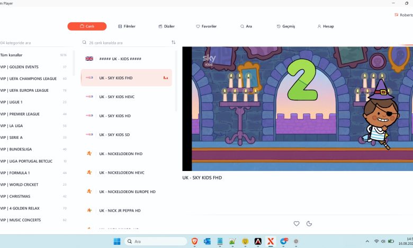
Task: Play UK - SKY KIDS SD channel
Action: (x=127, y=135)
